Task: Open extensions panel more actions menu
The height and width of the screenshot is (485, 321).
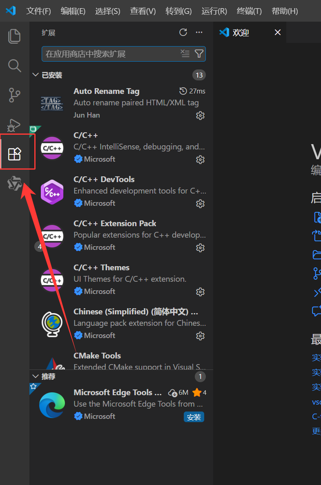Action: (x=199, y=32)
